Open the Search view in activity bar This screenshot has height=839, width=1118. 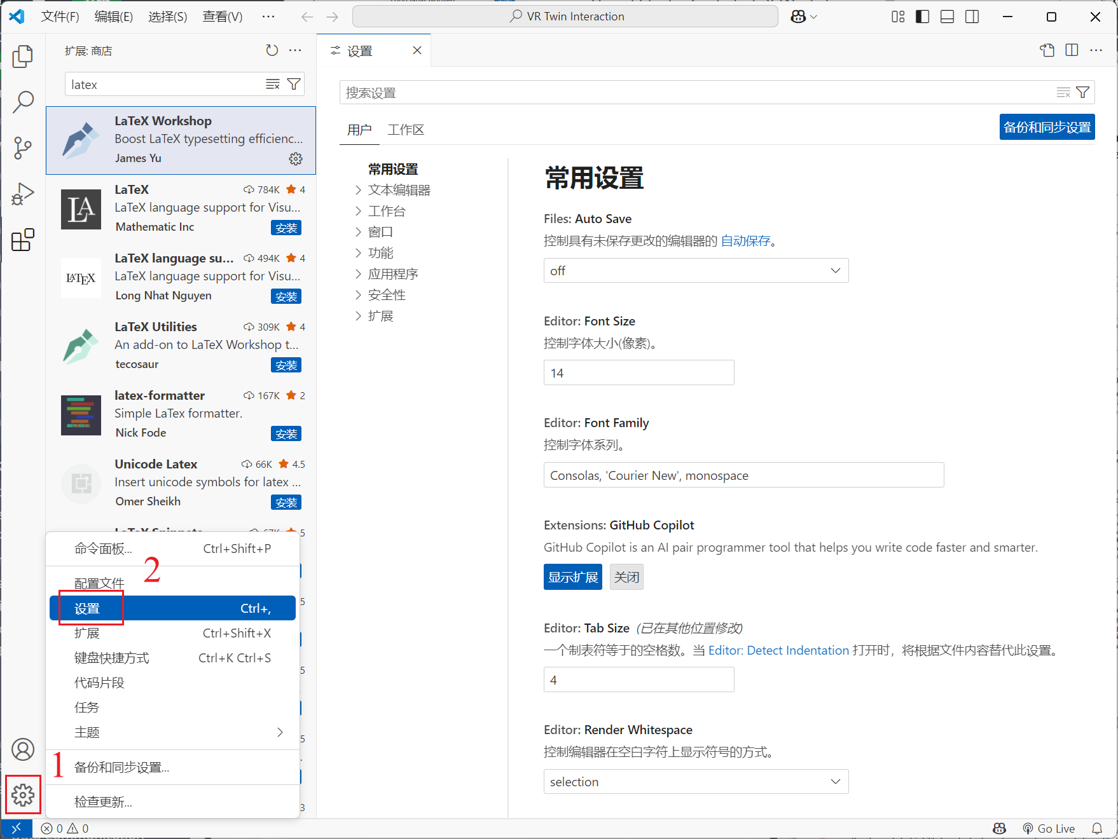tap(23, 102)
